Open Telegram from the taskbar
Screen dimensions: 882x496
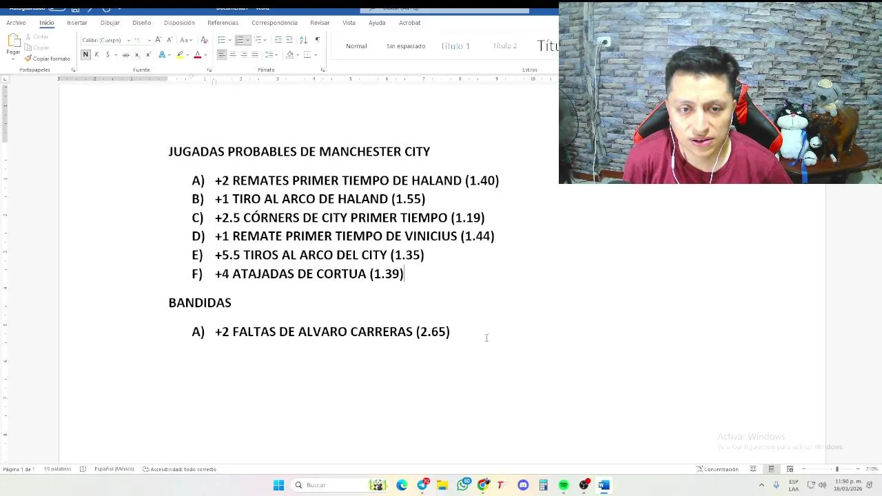[x=422, y=485]
